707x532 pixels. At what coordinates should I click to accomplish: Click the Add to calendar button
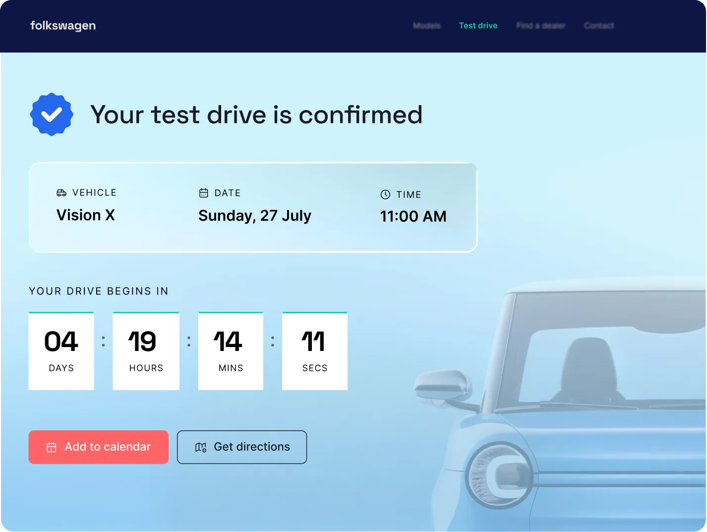click(99, 447)
